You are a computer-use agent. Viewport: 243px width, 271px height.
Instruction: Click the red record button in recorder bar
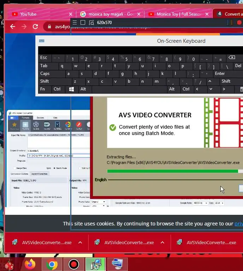[239, 23]
